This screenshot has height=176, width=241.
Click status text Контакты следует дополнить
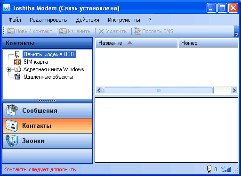40,169
